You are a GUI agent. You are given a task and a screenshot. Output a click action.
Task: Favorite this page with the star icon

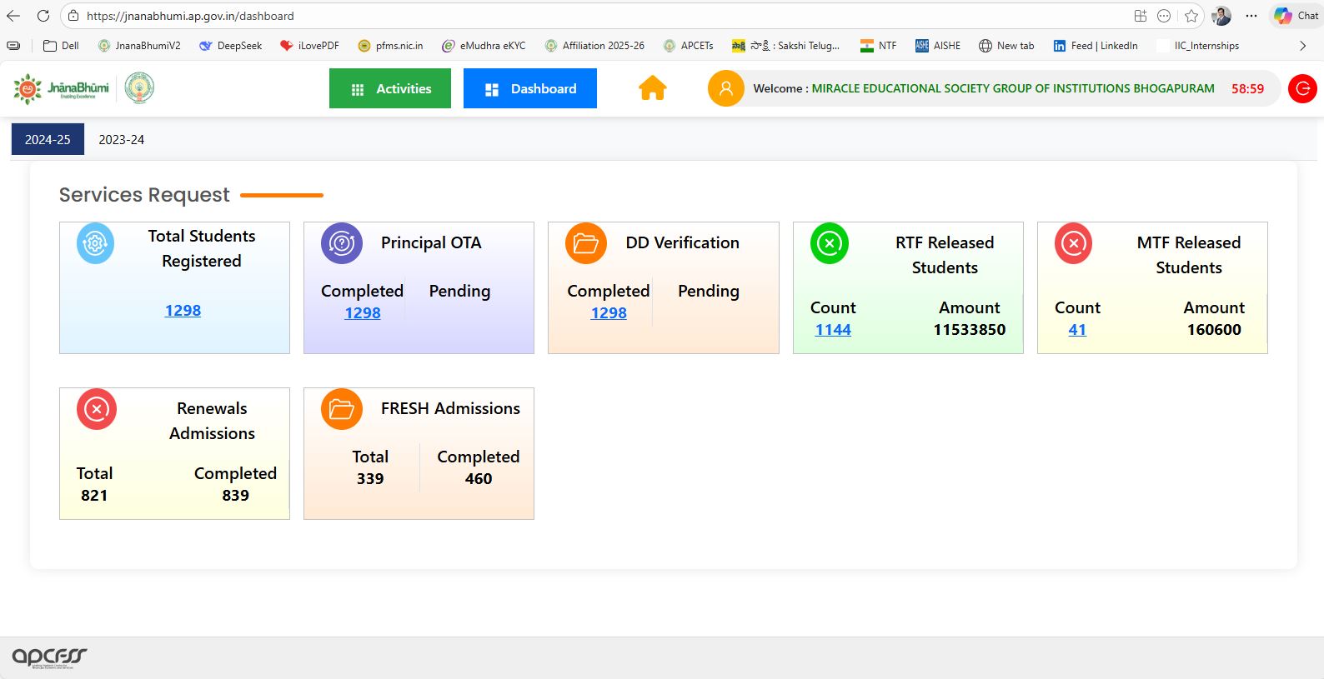tap(1191, 16)
